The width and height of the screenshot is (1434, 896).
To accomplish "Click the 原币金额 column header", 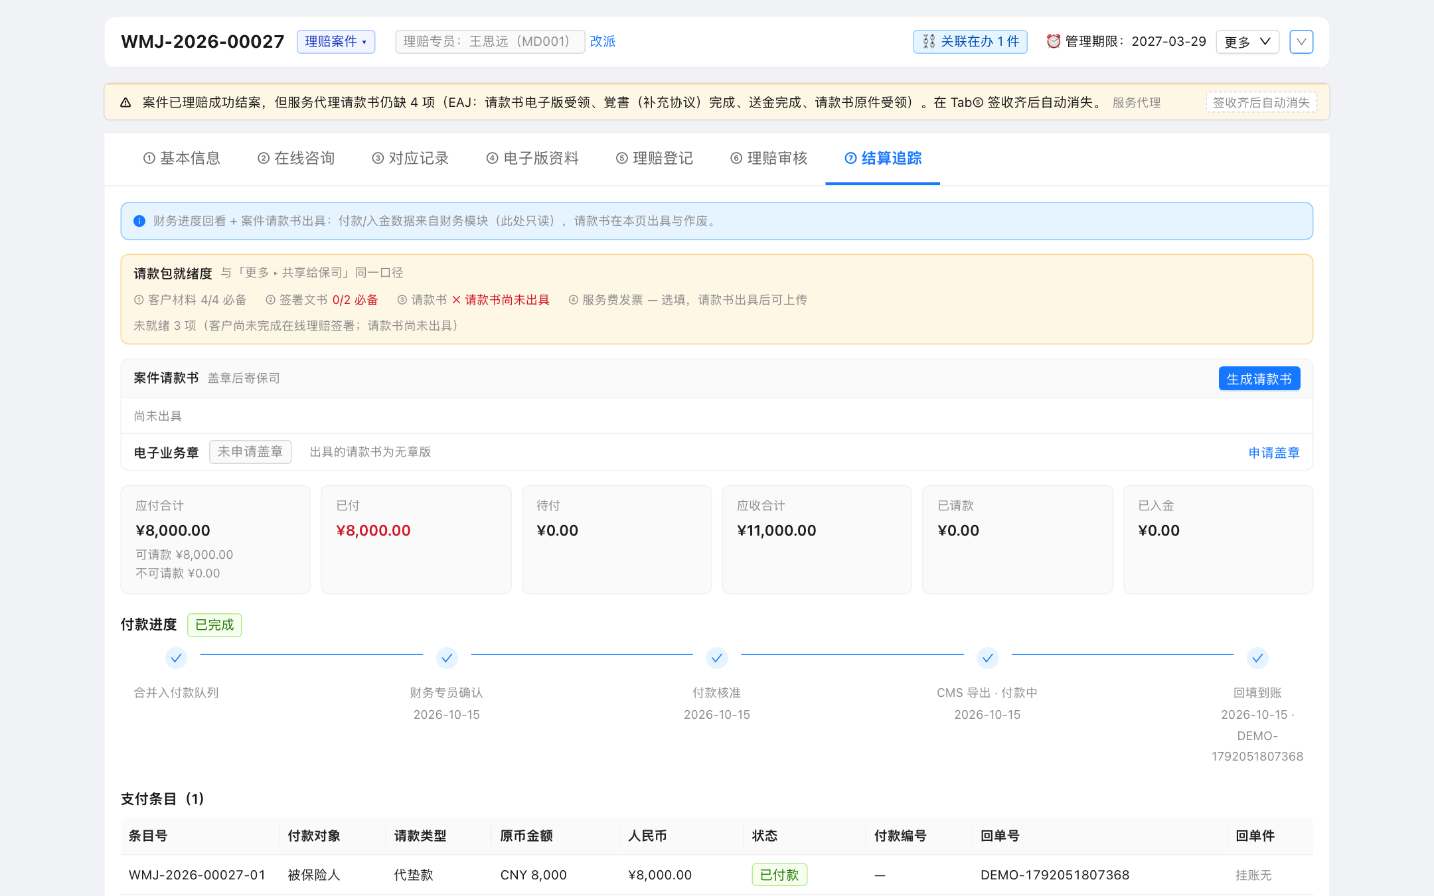I will pyautogui.click(x=526, y=836).
